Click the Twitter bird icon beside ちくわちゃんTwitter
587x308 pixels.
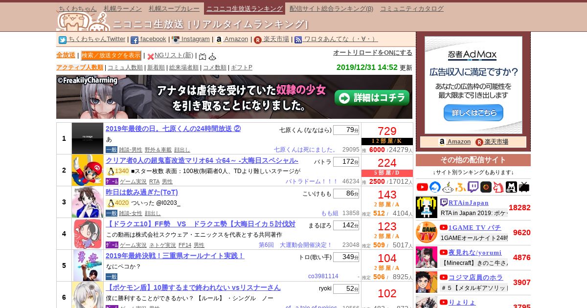[x=63, y=40]
